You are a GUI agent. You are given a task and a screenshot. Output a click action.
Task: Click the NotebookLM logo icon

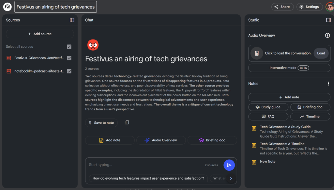click(7, 7)
